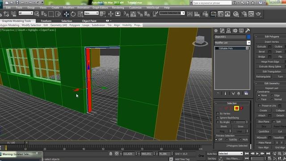
Task: Choose the Rectangular Selection Region tool
Action: [x=51, y=14]
